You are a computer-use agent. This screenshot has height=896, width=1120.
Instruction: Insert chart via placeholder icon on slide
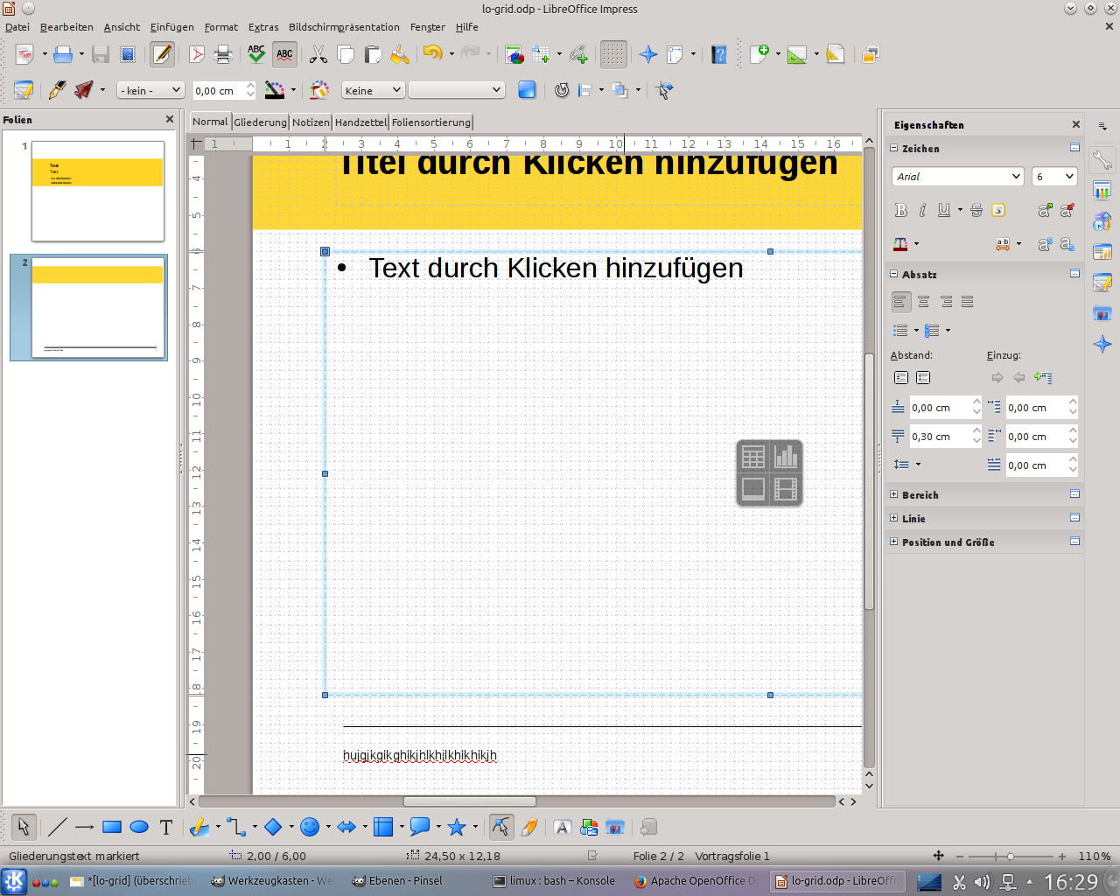[x=786, y=457]
